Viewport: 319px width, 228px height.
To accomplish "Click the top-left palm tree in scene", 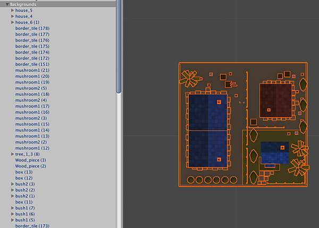I will tap(189, 78).
